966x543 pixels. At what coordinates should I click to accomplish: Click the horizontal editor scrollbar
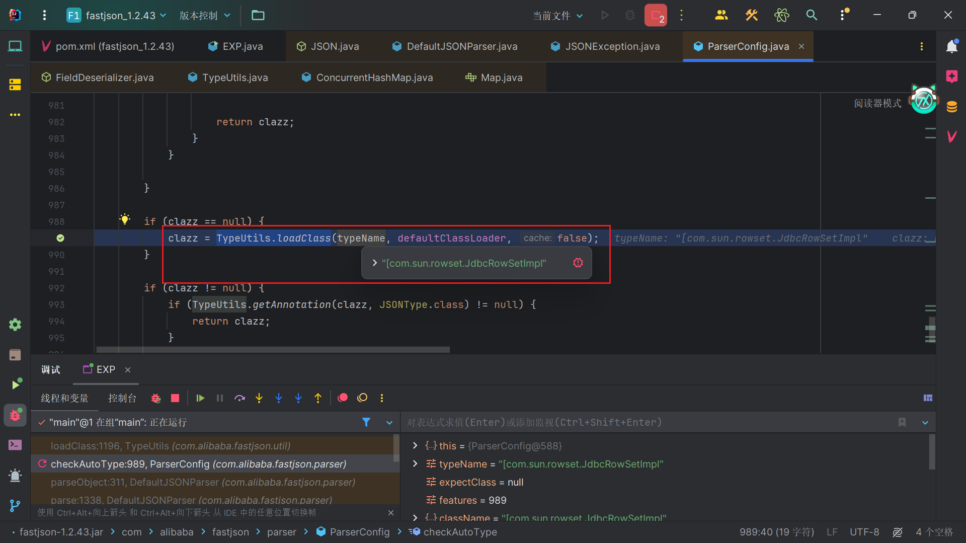[273, 349]
